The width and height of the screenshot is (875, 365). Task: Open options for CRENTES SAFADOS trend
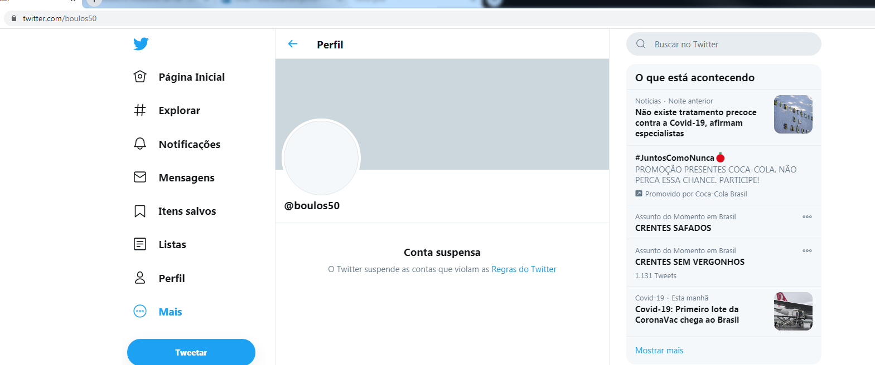click(807, 217)
